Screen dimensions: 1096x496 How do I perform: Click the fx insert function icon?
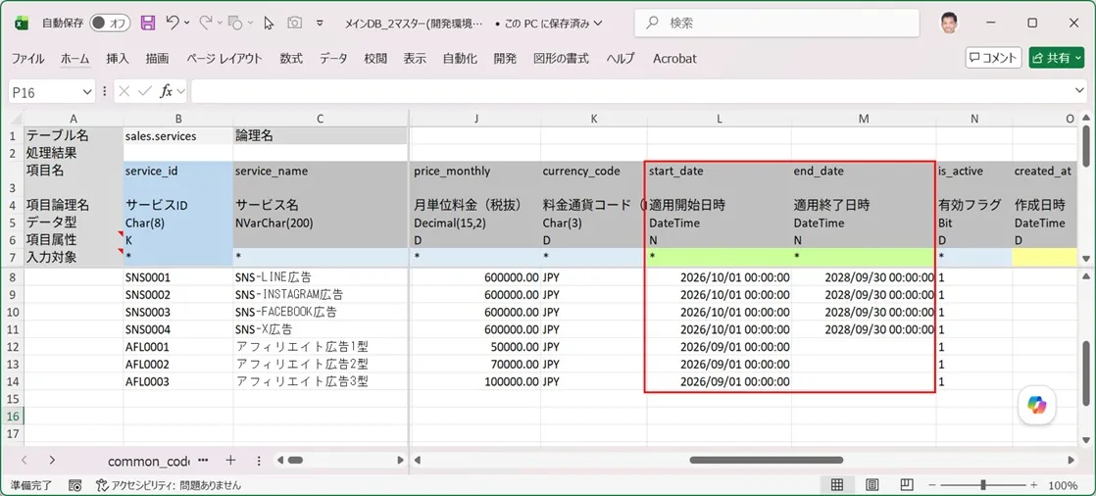pos(167,91)
